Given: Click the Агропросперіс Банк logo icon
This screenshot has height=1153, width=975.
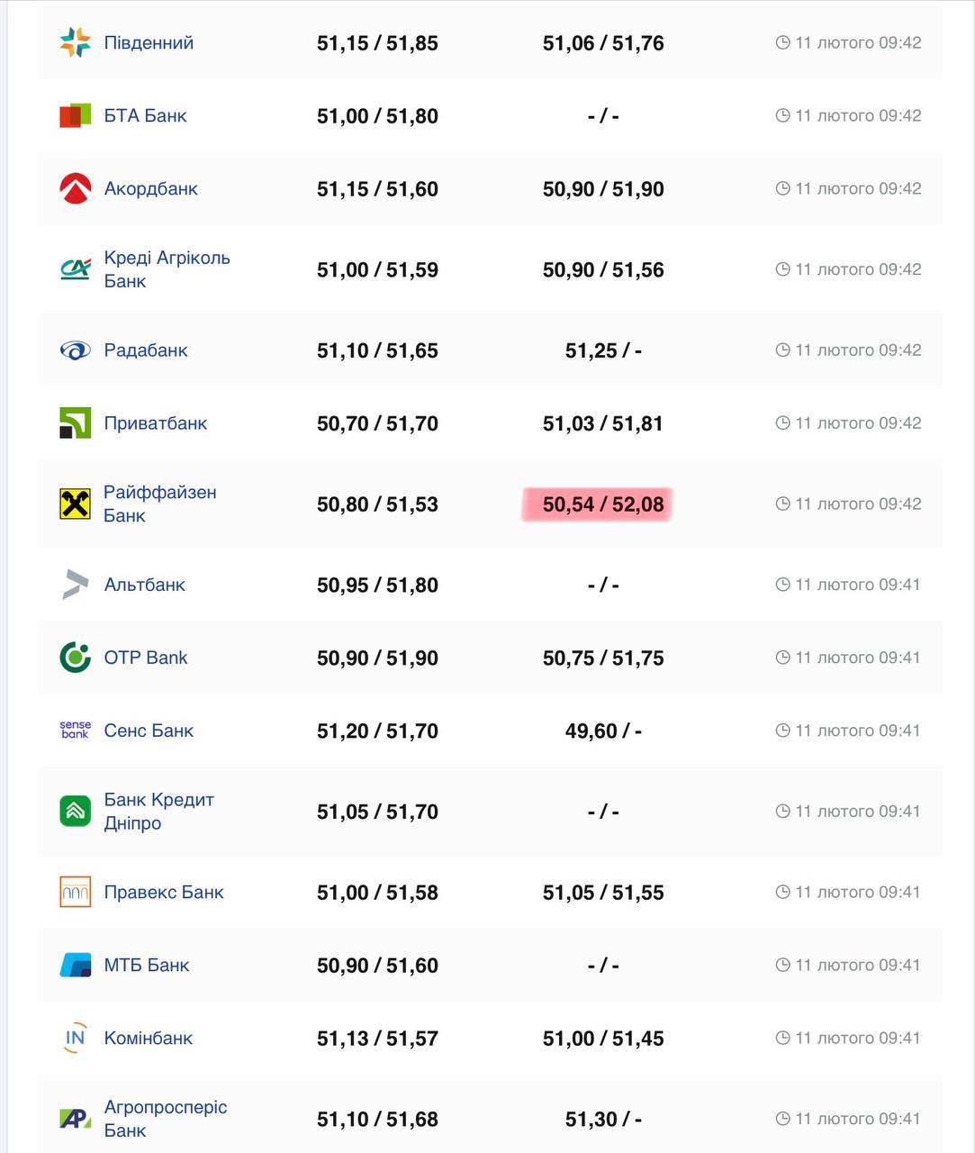Looking at the screenshot, I should click(75, 1118).
